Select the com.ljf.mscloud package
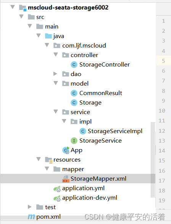The width and height of the screenshot is (171, 224). tap(84, 46)
